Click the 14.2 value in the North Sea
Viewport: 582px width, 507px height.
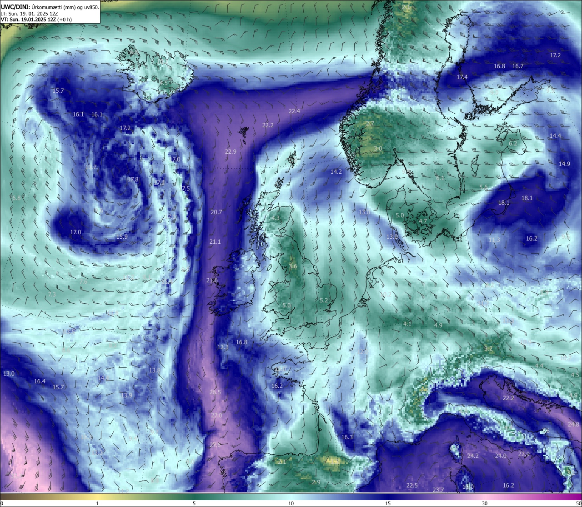tap(336, 171)
